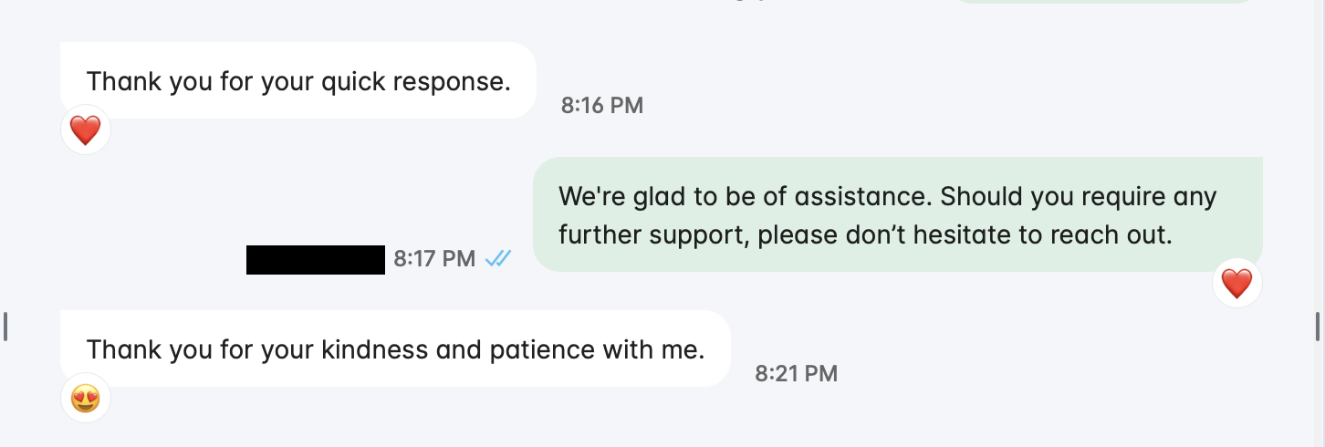The width and height of the screenshot is (1325, 447).
Task: Click the heart-eyes emoji reaction
Action: pos(85,398)
